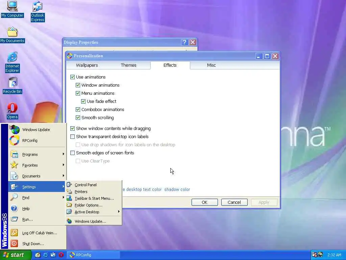Click the first system tray icon
346x260 pixels.
click(315, 255)
